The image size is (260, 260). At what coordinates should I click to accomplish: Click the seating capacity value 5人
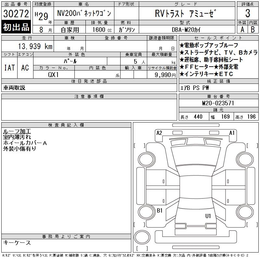139,62
